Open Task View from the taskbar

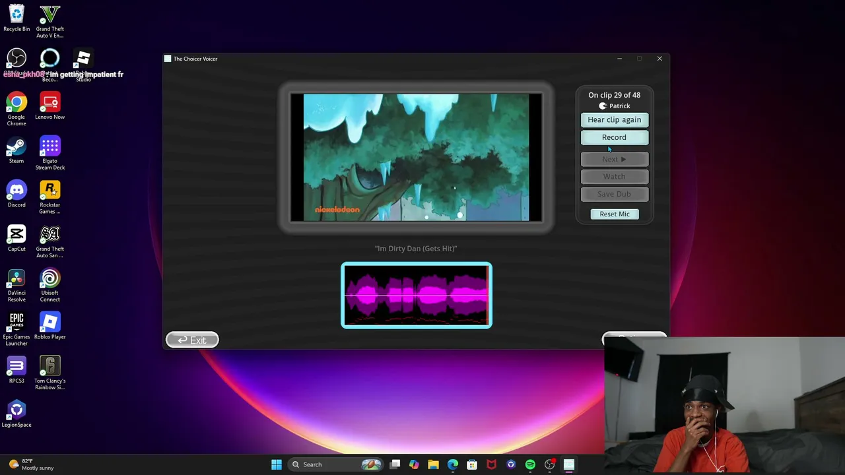coord(395,464)
